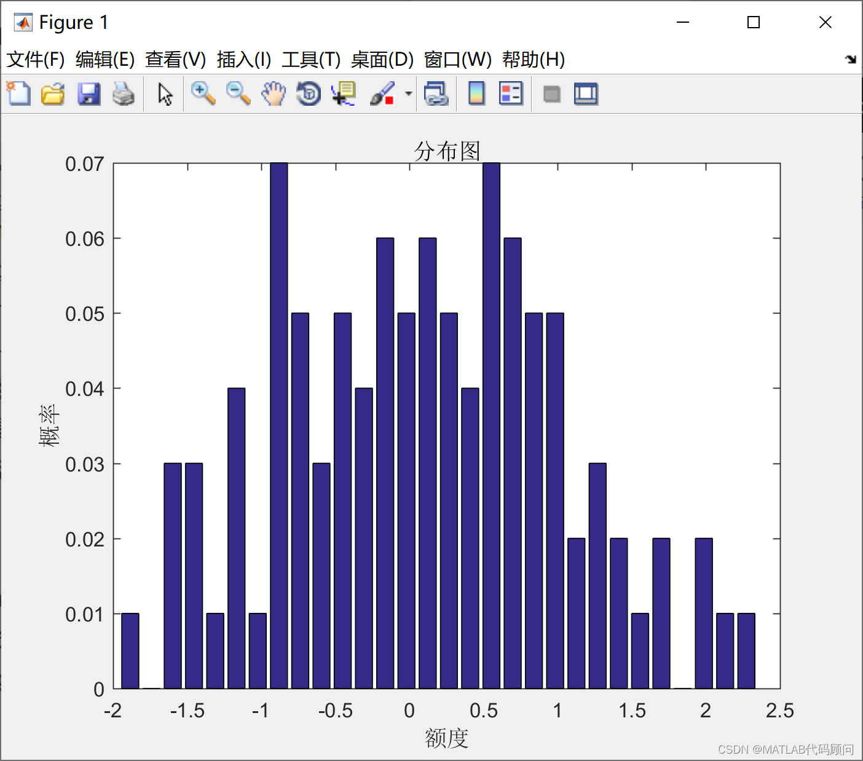
Task: Enable the Data Cursor mode
Action: (x=343, y=93)
